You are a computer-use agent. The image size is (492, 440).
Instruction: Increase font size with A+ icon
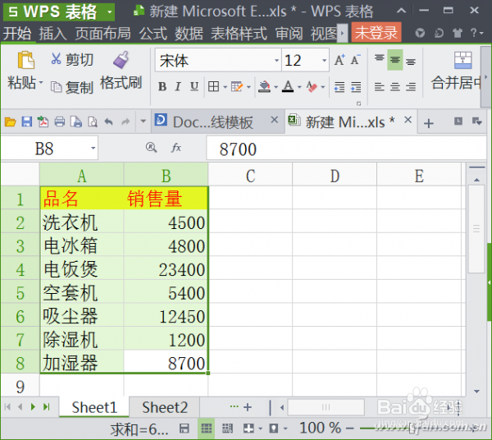[339, 60]
